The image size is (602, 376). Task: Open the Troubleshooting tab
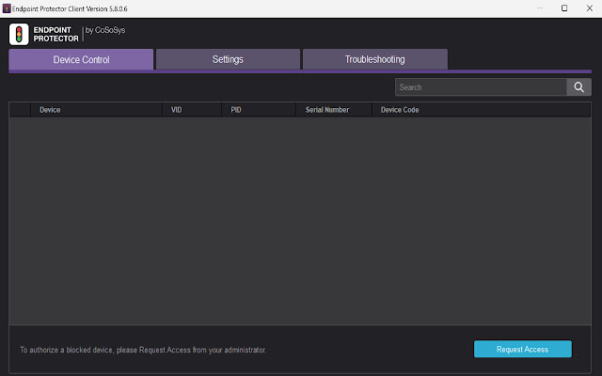pos(374,59)
